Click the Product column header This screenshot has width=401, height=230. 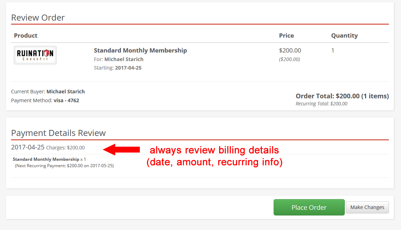(x=26, y=35)
